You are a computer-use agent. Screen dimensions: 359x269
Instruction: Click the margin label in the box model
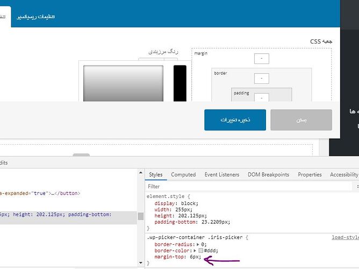(x=201, y=53)
